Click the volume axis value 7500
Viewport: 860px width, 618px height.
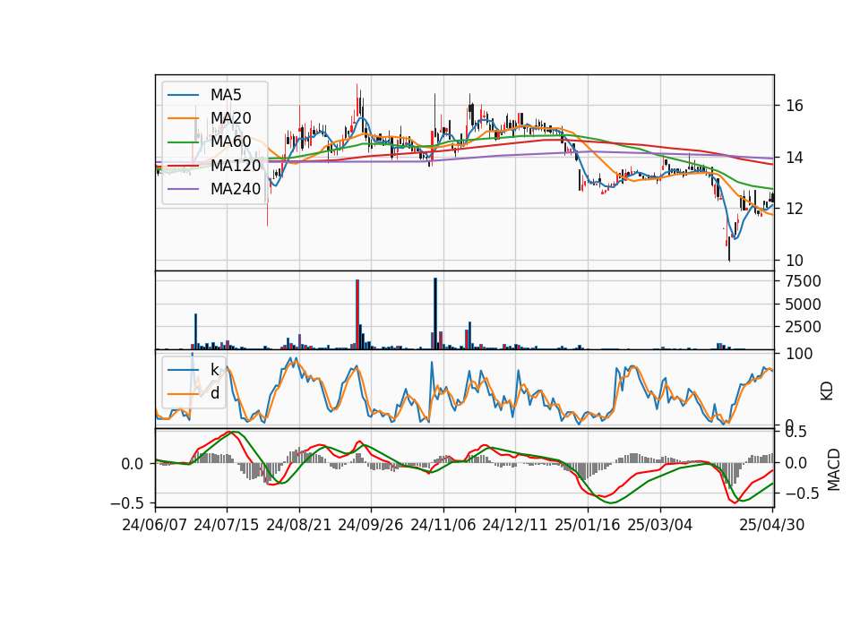[x=803, y=281]
